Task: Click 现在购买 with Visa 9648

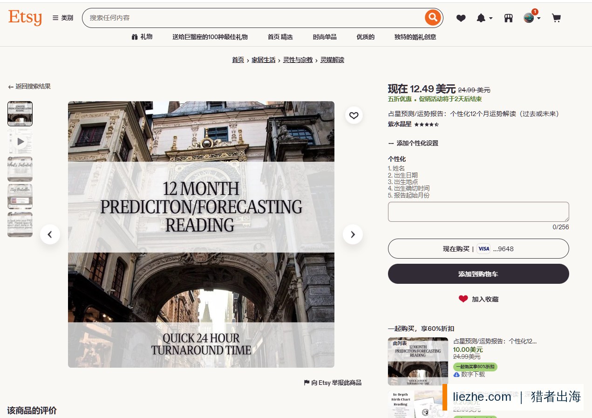Action: 478,249
